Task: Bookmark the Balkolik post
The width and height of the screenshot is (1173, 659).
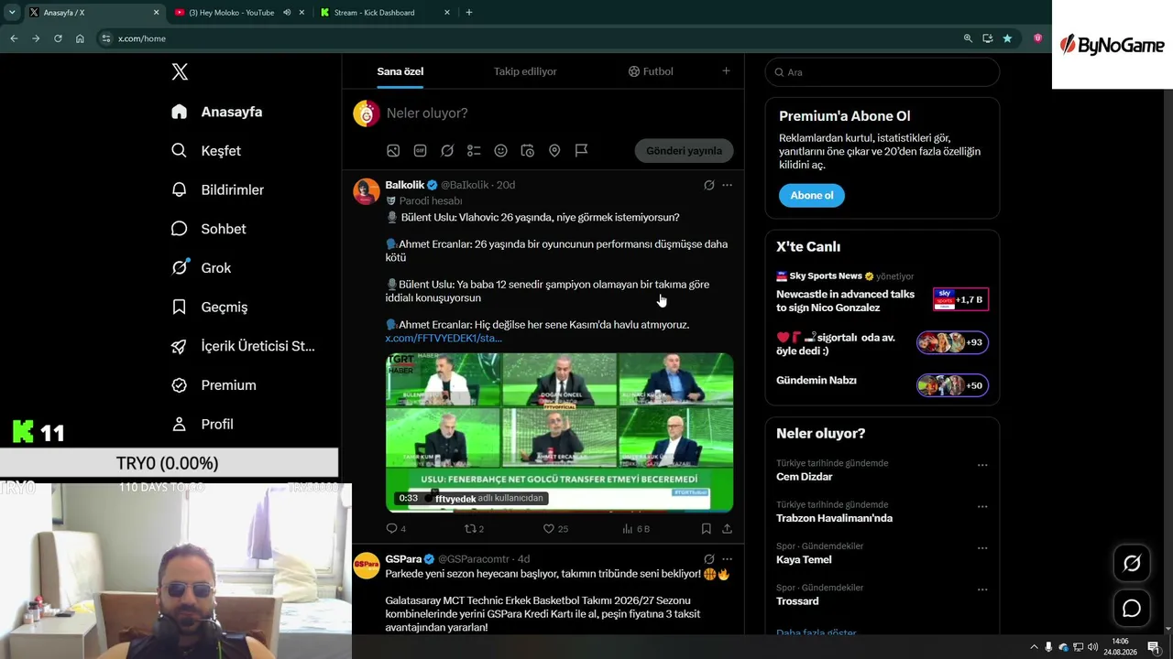Action: [x=706, y=529]
